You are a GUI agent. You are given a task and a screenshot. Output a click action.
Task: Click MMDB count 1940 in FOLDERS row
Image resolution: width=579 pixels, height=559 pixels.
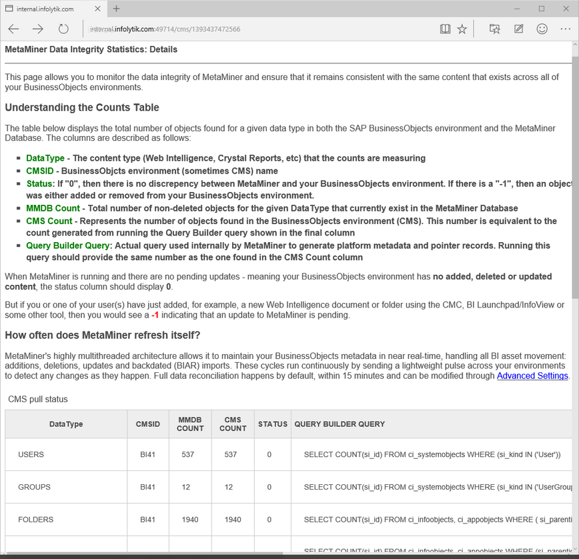tap(190, 520)
